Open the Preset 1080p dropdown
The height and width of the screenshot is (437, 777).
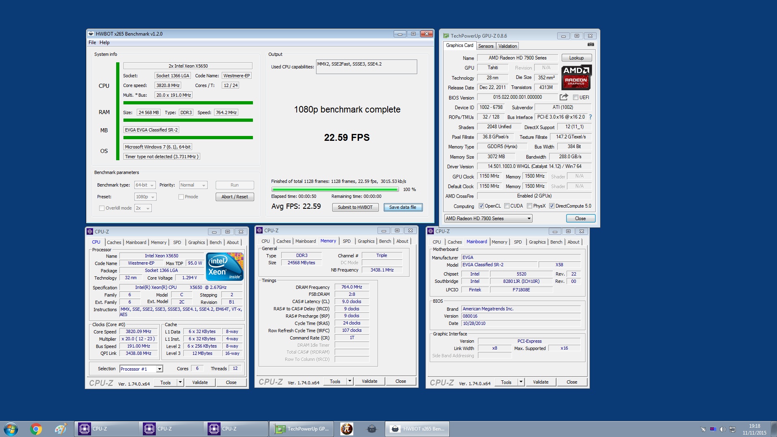(145, 197)
